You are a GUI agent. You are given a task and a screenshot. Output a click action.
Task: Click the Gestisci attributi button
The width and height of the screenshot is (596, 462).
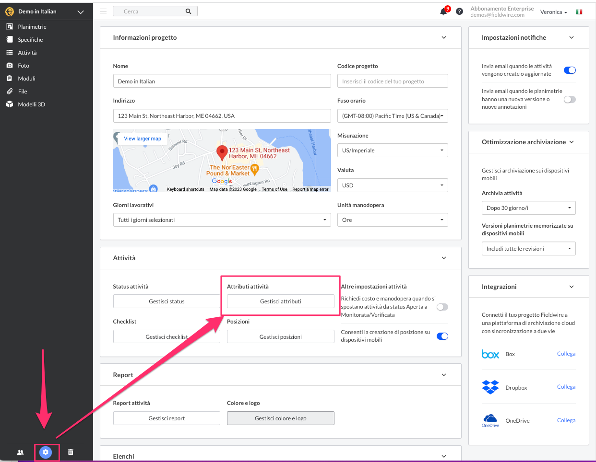280,301
